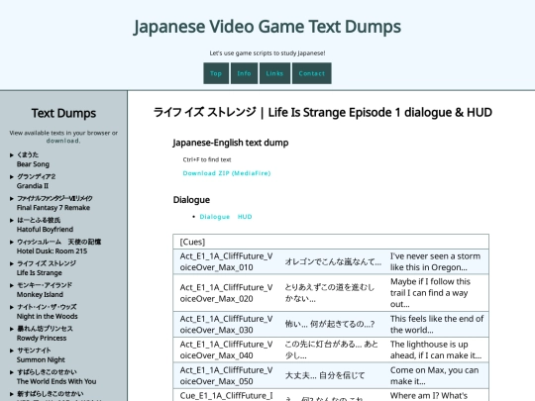Click the Life Is Strange Episode 1 page heading

pyautogui.click(x=323, y=113)
